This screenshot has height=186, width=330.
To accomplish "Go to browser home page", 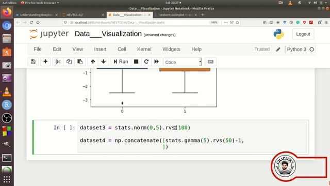I will (38, 22).
